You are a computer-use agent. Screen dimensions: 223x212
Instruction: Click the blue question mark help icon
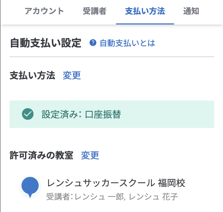click(93, 43)
